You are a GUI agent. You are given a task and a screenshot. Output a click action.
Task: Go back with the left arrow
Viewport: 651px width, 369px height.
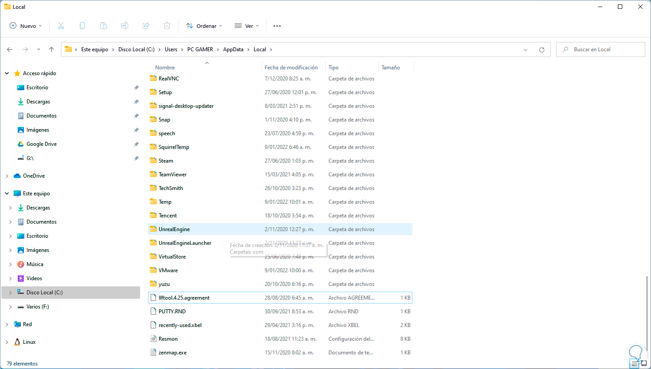[x=10, y=49]
